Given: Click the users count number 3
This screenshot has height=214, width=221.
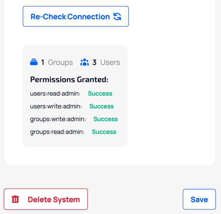Looking at the screenshot, I should tap(94, 62).
